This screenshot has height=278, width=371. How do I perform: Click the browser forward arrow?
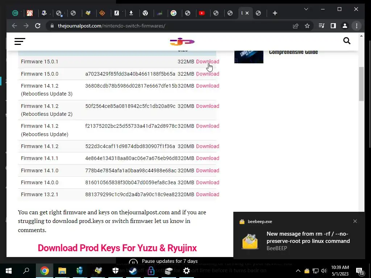tap(26, 26)
